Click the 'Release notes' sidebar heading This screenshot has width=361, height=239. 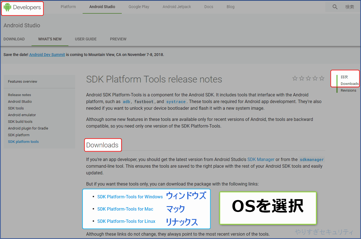pos(20,95)
